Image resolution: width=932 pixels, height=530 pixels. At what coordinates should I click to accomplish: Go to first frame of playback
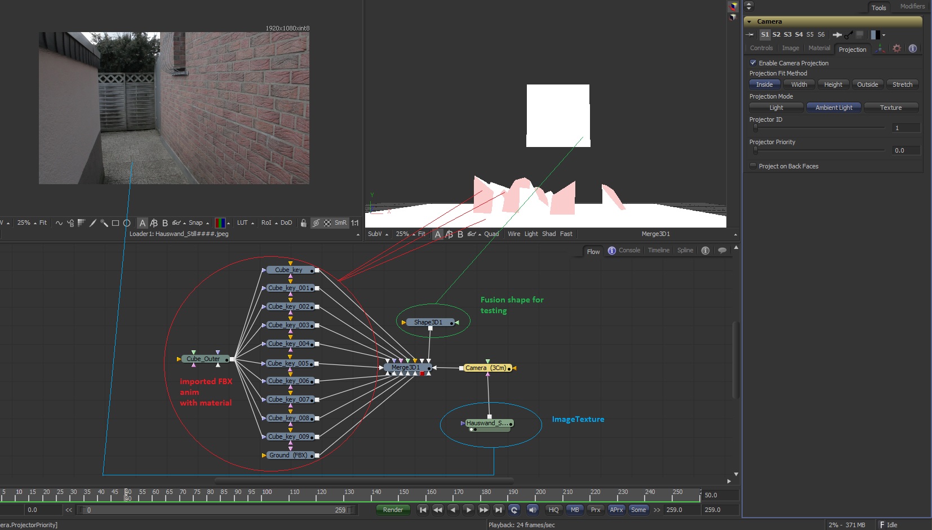[x=423, y=510]
